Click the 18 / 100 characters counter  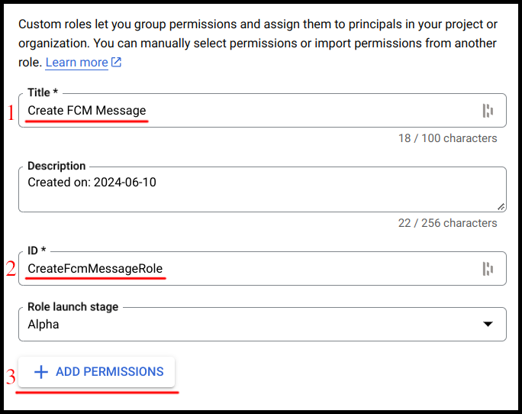click(x=447, y=138)
